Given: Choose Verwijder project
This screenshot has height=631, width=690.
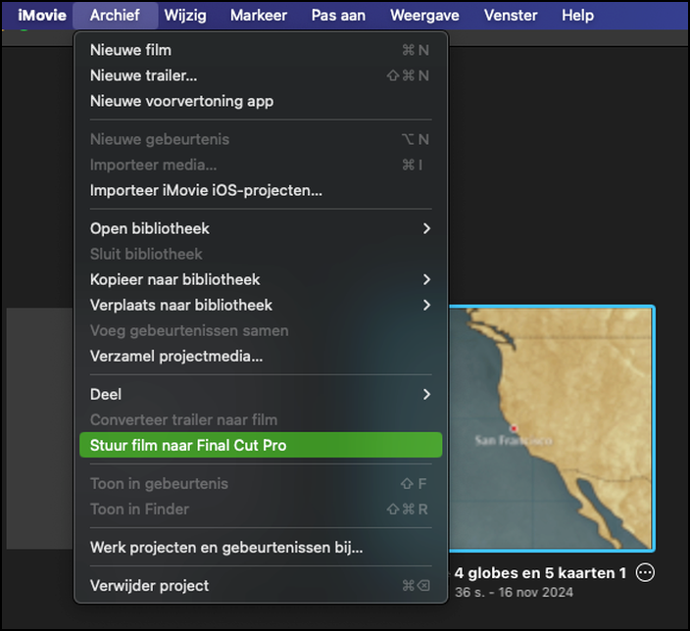Looking at the screenshot, I should [x=261, y=586].
